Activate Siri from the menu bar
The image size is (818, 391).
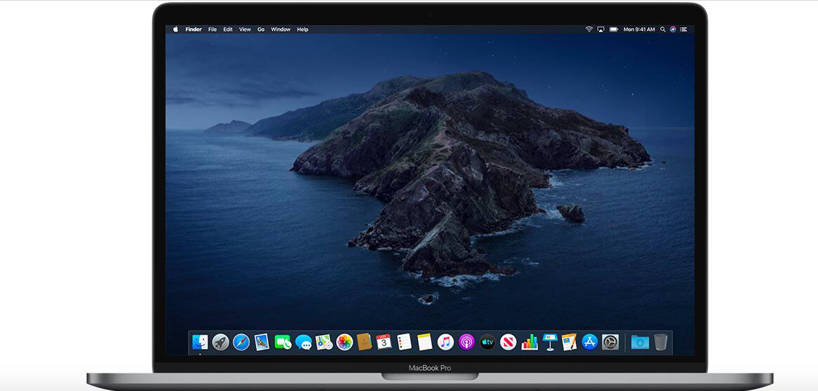click(673, 29)
